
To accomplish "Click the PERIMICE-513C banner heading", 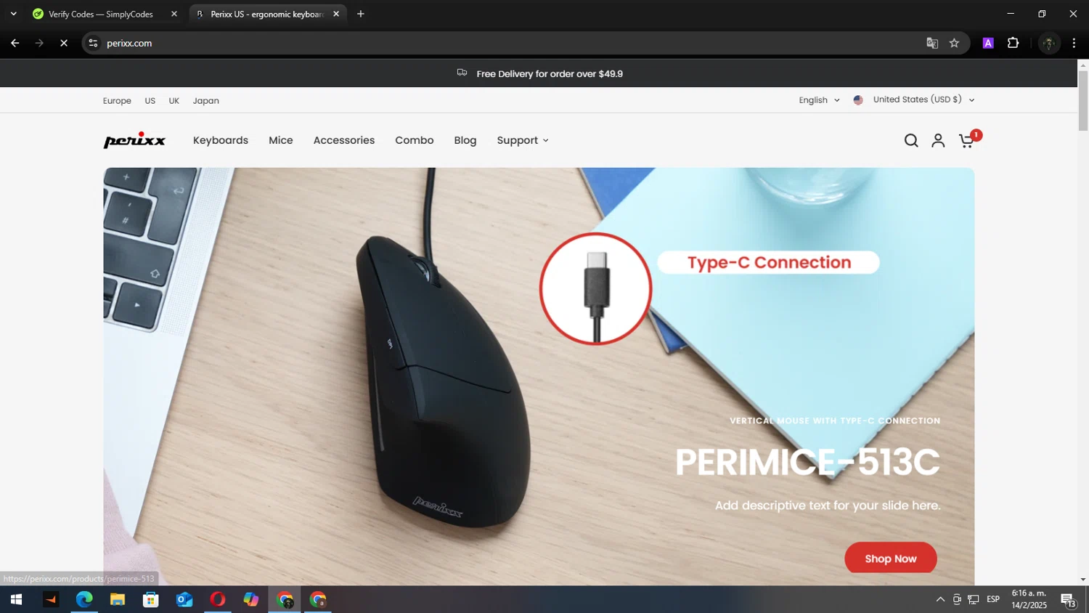I will coord(807,462).
